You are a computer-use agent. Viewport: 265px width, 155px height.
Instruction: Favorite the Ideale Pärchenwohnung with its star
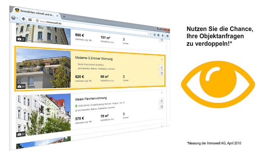(162, 101)
